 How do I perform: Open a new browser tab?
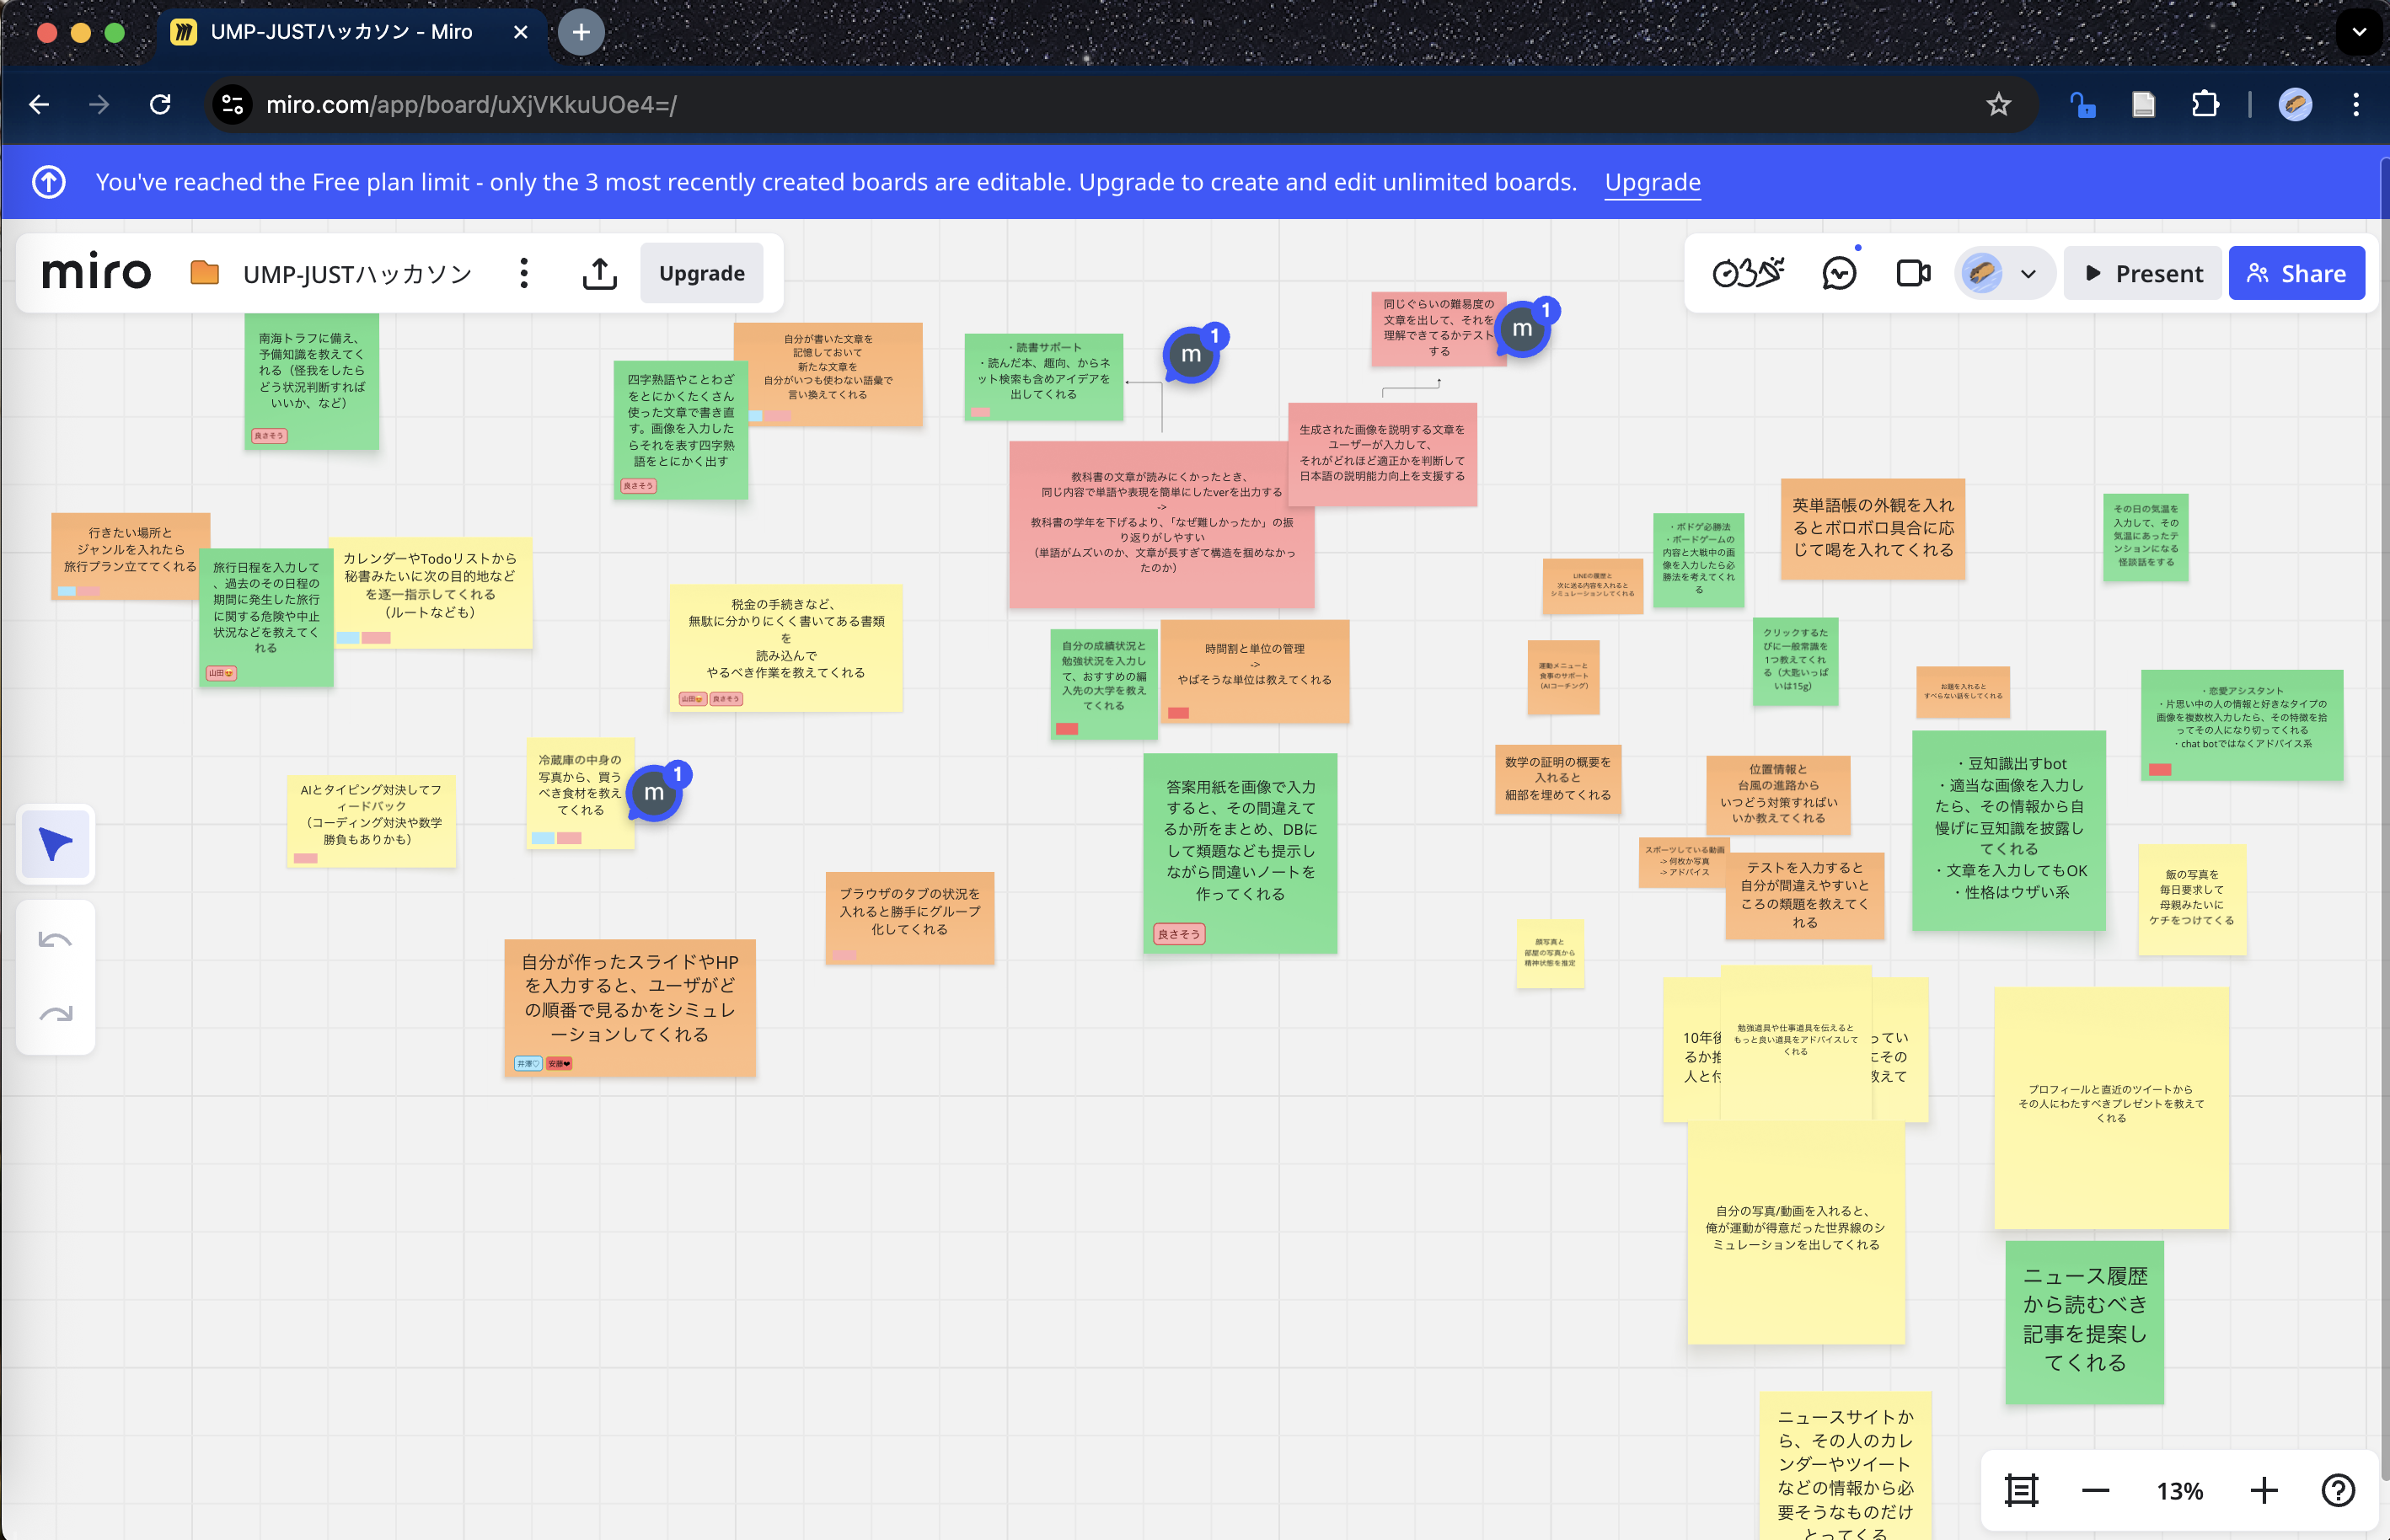(x=581, y=32)
